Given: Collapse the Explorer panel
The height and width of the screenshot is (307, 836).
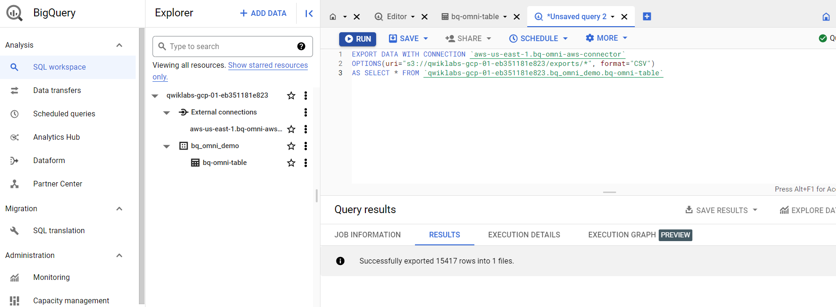Looking at the screenshot, I should point(309,14).
